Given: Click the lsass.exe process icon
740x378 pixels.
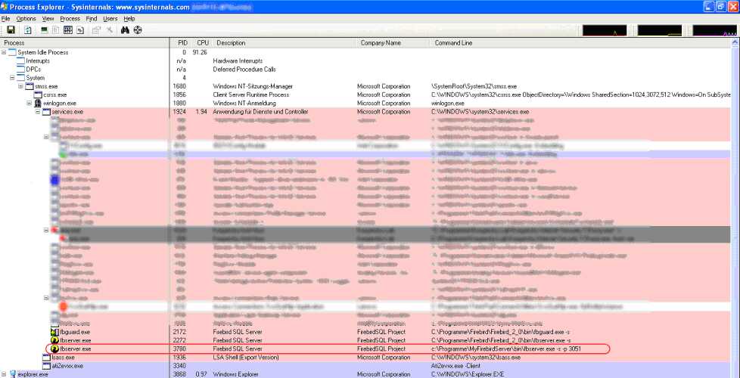Looking at the screenshot, I should point(46,358).
